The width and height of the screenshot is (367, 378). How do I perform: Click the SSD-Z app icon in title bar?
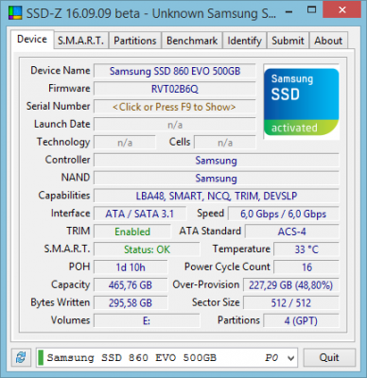coord(14,13)
